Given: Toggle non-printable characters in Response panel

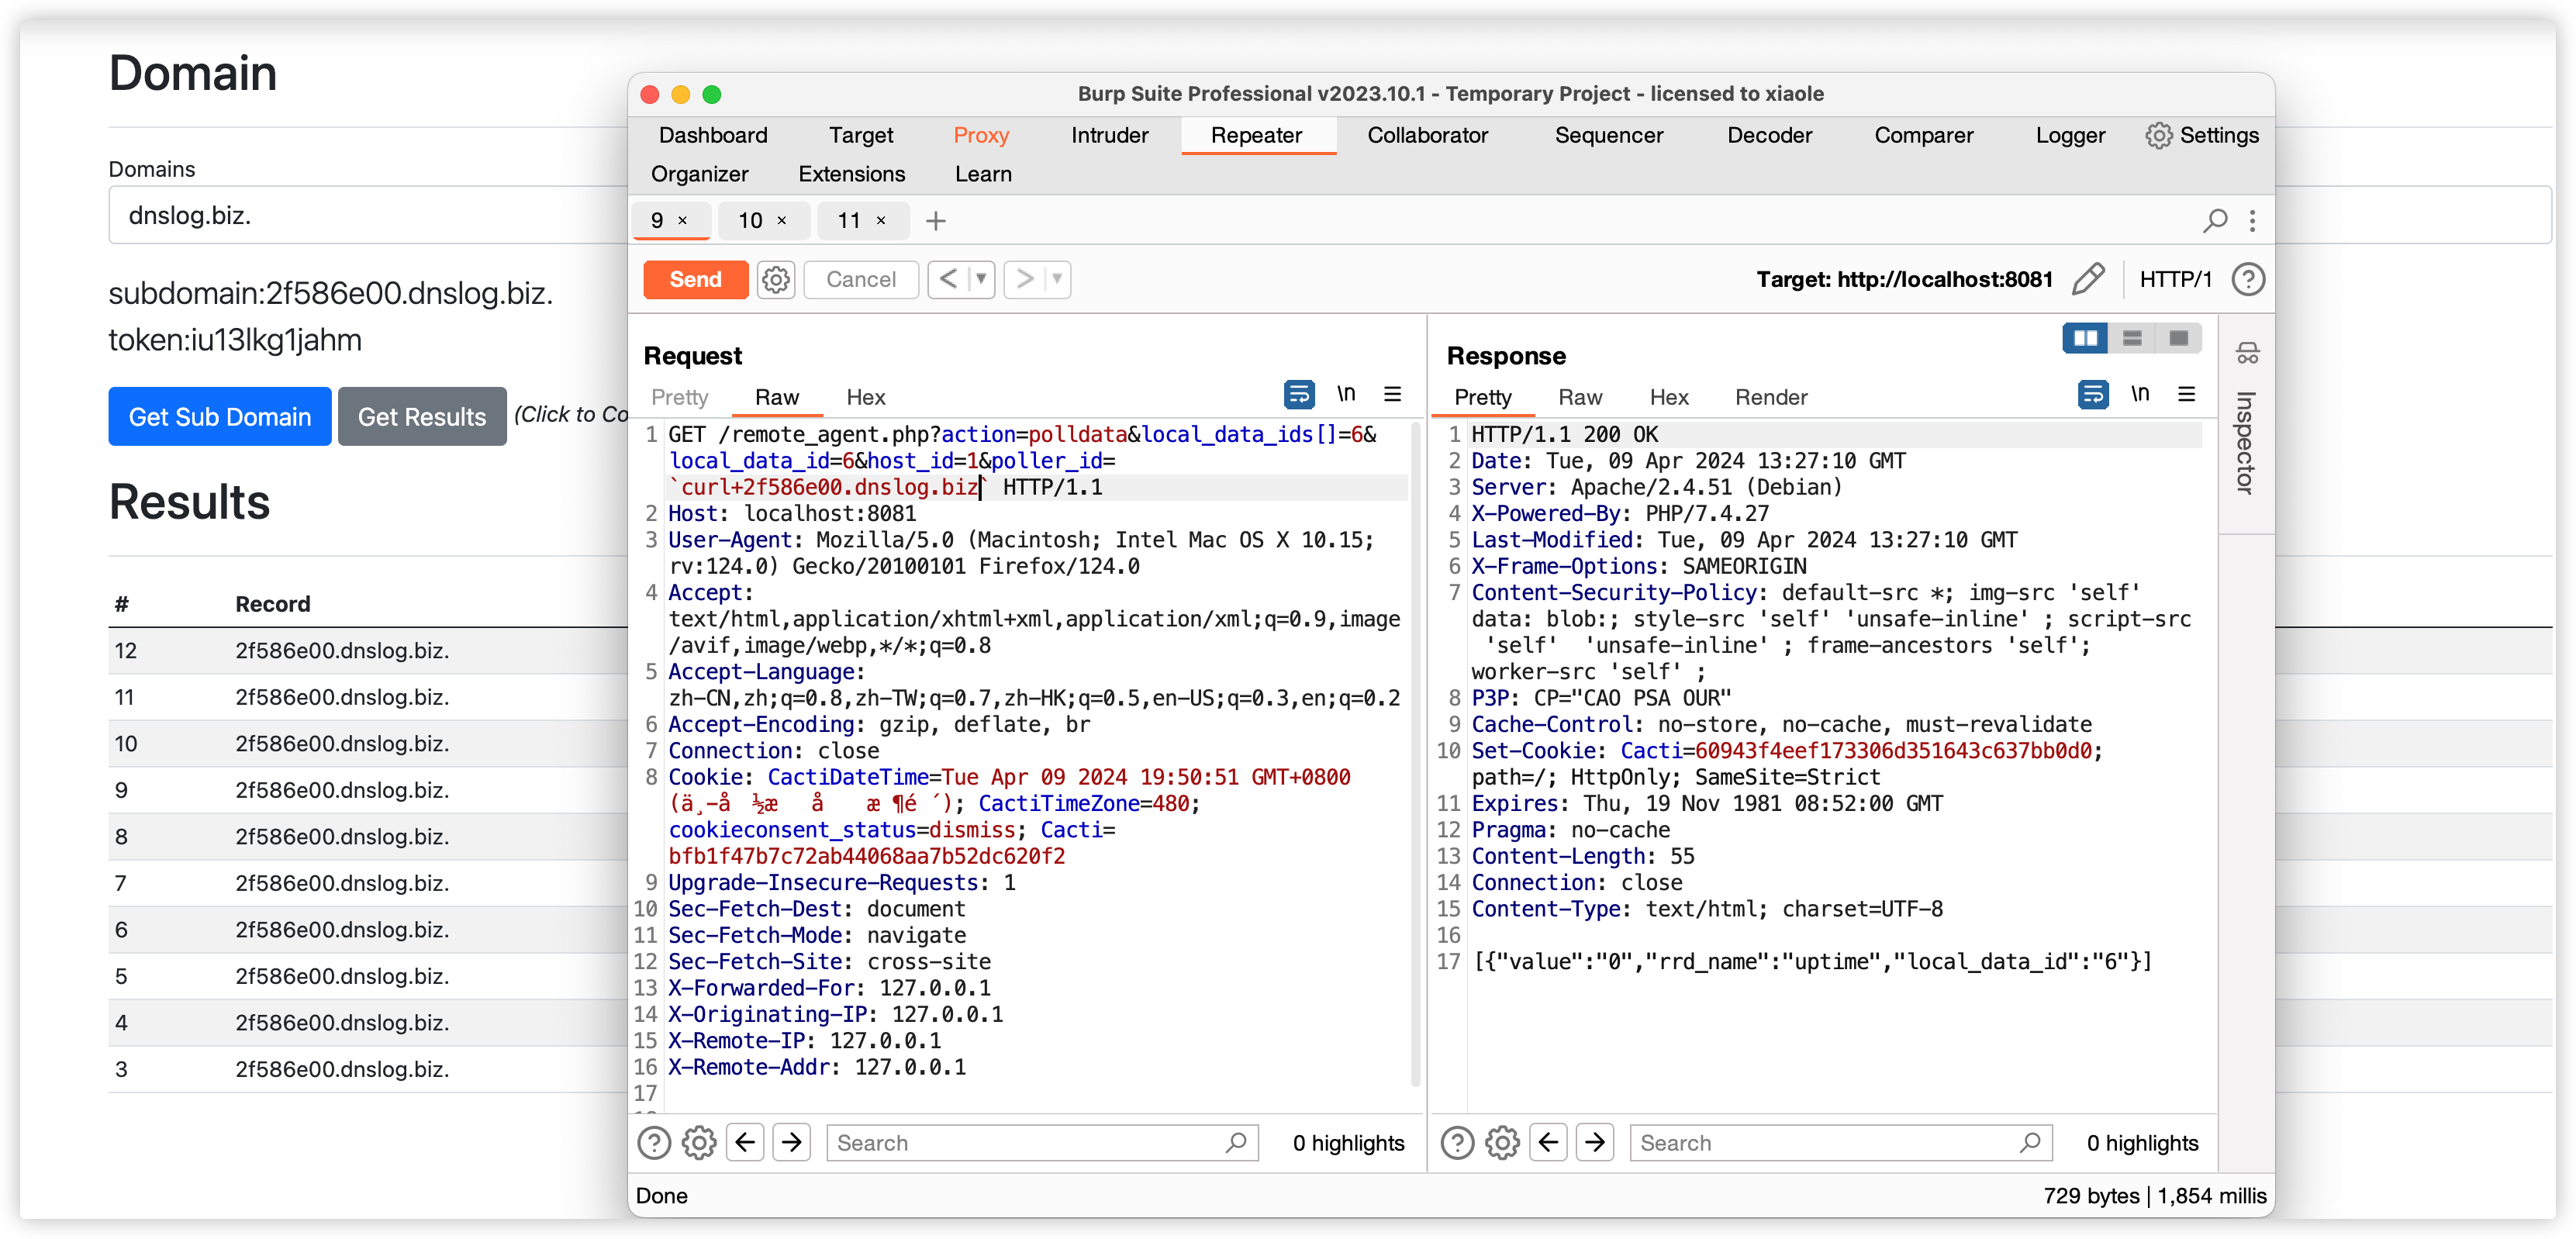Looking at the screenshot, I should pyautogui.click(x=2140, y=395).
